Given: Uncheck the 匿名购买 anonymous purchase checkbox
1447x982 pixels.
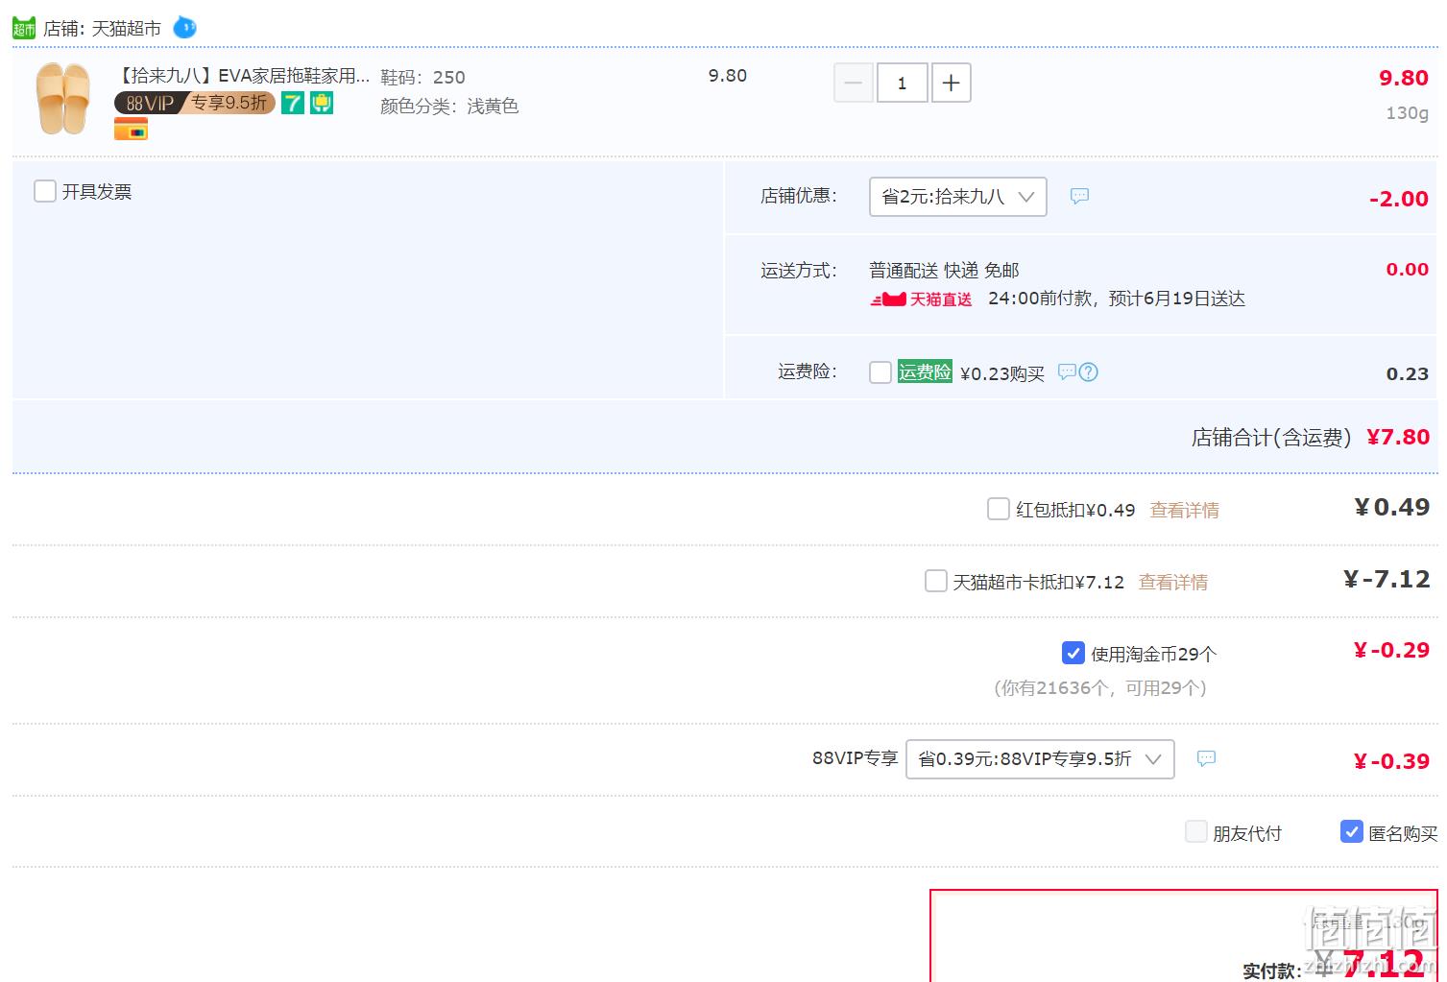Looking at the screenshot, I should click(1352, 831).
